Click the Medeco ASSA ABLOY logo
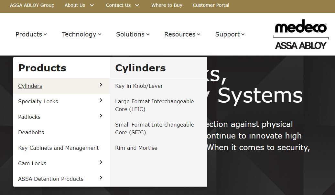This screenshot has height=195, width=335. (x=300, y=35)
